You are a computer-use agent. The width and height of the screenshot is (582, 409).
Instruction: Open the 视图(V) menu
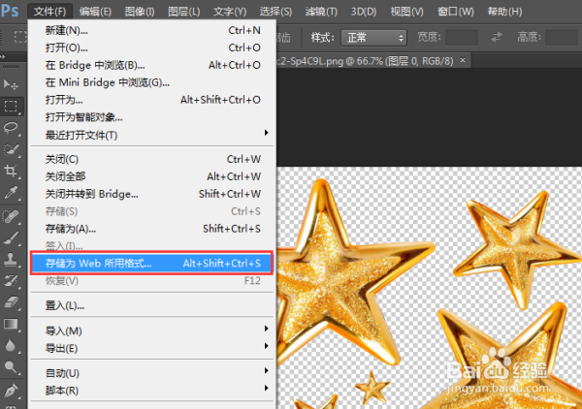(406, 12)
